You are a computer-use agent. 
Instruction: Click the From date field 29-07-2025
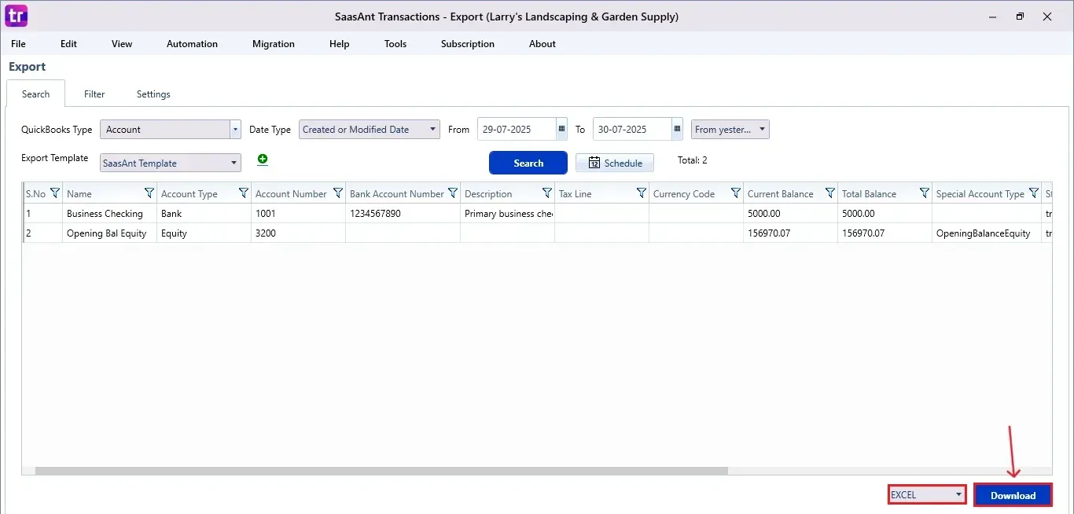click(x=517, y=130)
